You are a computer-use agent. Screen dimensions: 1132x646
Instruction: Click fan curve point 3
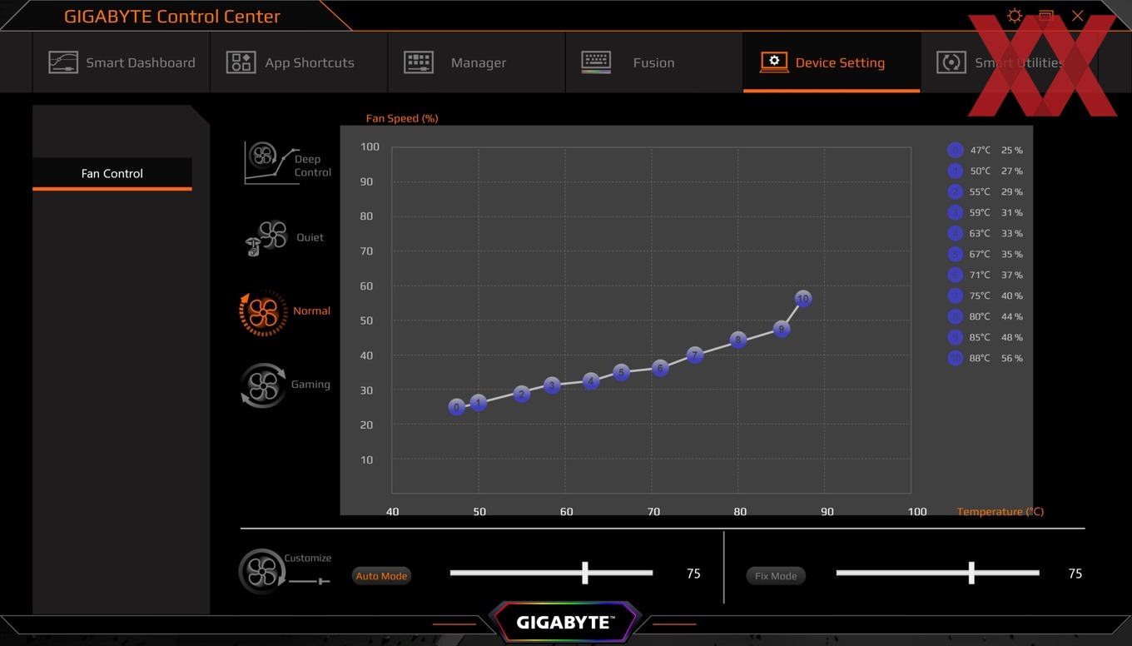pyautogui.click(x=552, y=385)
